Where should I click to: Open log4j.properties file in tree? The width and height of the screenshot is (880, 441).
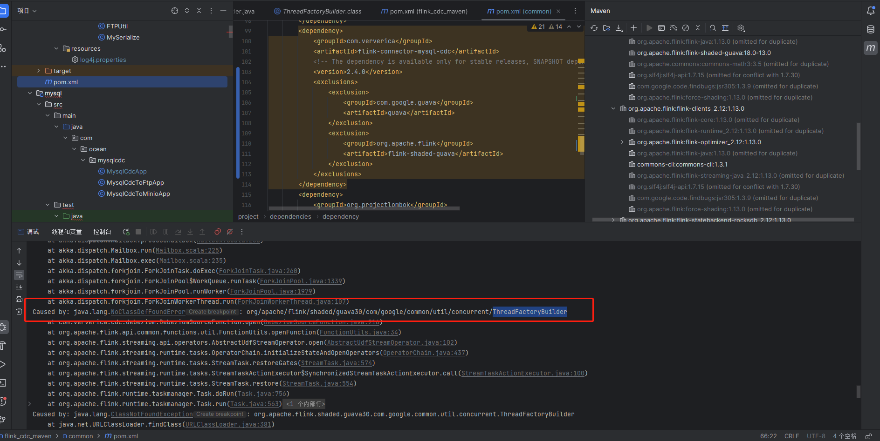click(x=103, y=60)
